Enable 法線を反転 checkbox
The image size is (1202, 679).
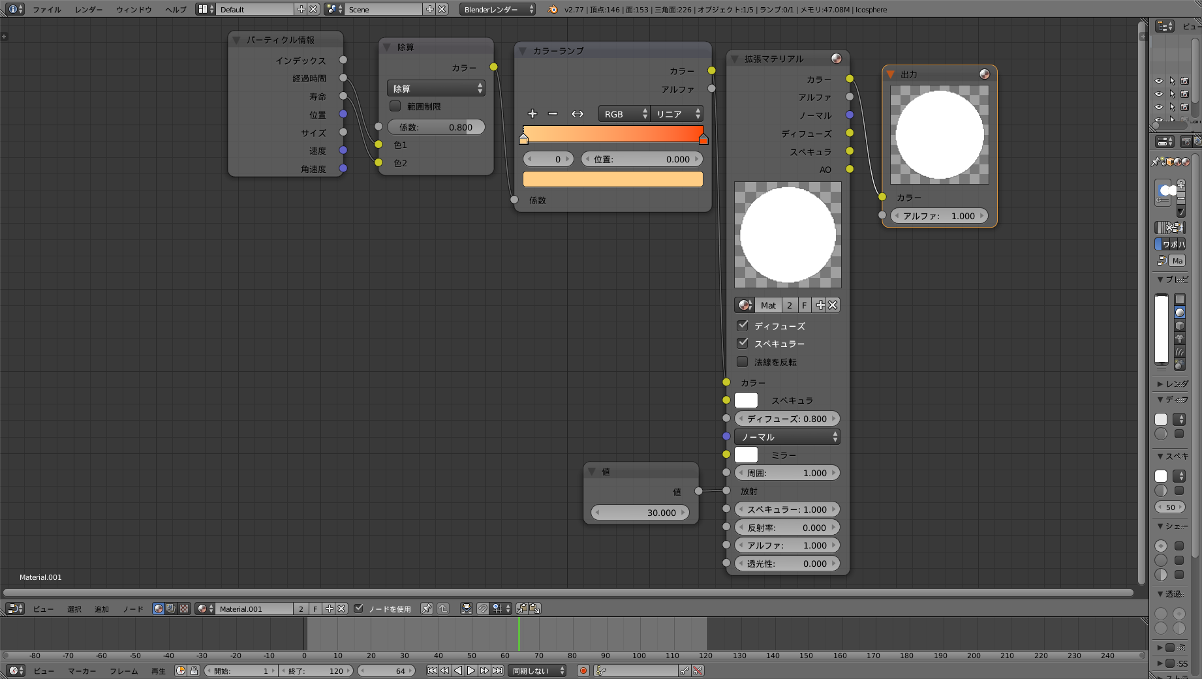(743, 361)
